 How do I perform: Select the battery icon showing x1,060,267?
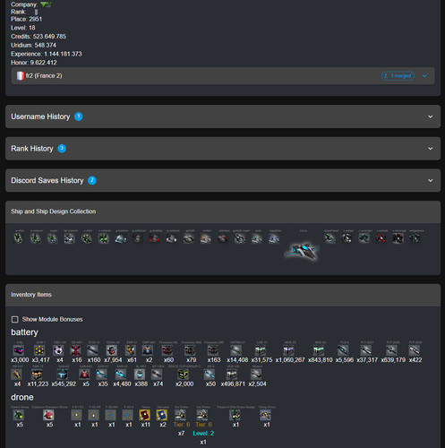pyautogui.click(x=289, y=350)
